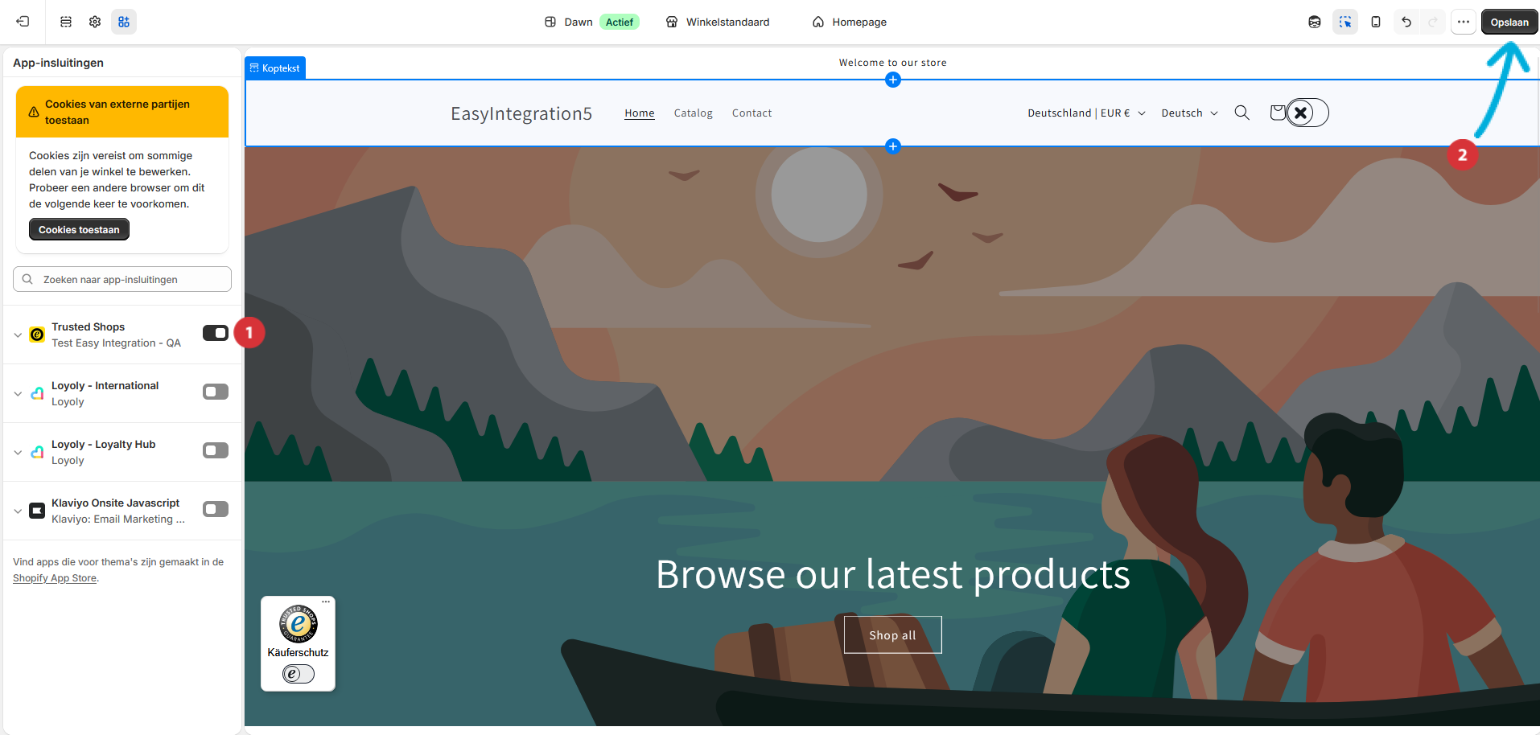
Task: Enable Loyoly - Loyalty Hub toggle
Action: [x=216, y=450]
